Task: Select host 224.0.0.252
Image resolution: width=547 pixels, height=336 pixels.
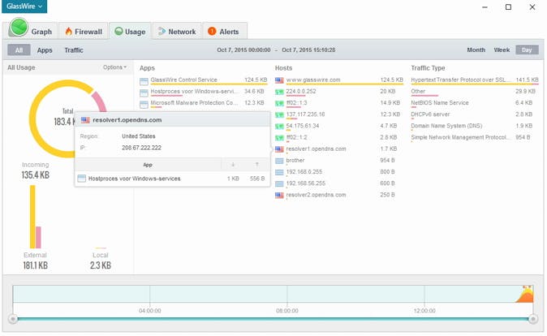Action: 338,92
